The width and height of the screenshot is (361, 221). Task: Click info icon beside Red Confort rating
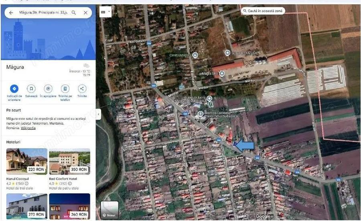coord(70,183)
